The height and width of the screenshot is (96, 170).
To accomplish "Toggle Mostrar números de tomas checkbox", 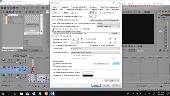I will [x=54, y=66].
